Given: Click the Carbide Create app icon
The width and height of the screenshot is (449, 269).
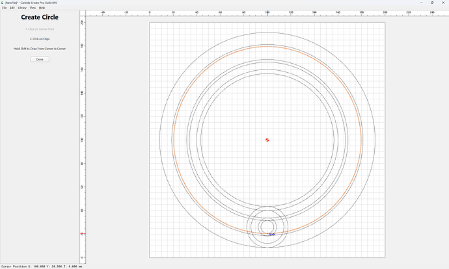Looking at the screenshot, I should [x=3, y=3].
